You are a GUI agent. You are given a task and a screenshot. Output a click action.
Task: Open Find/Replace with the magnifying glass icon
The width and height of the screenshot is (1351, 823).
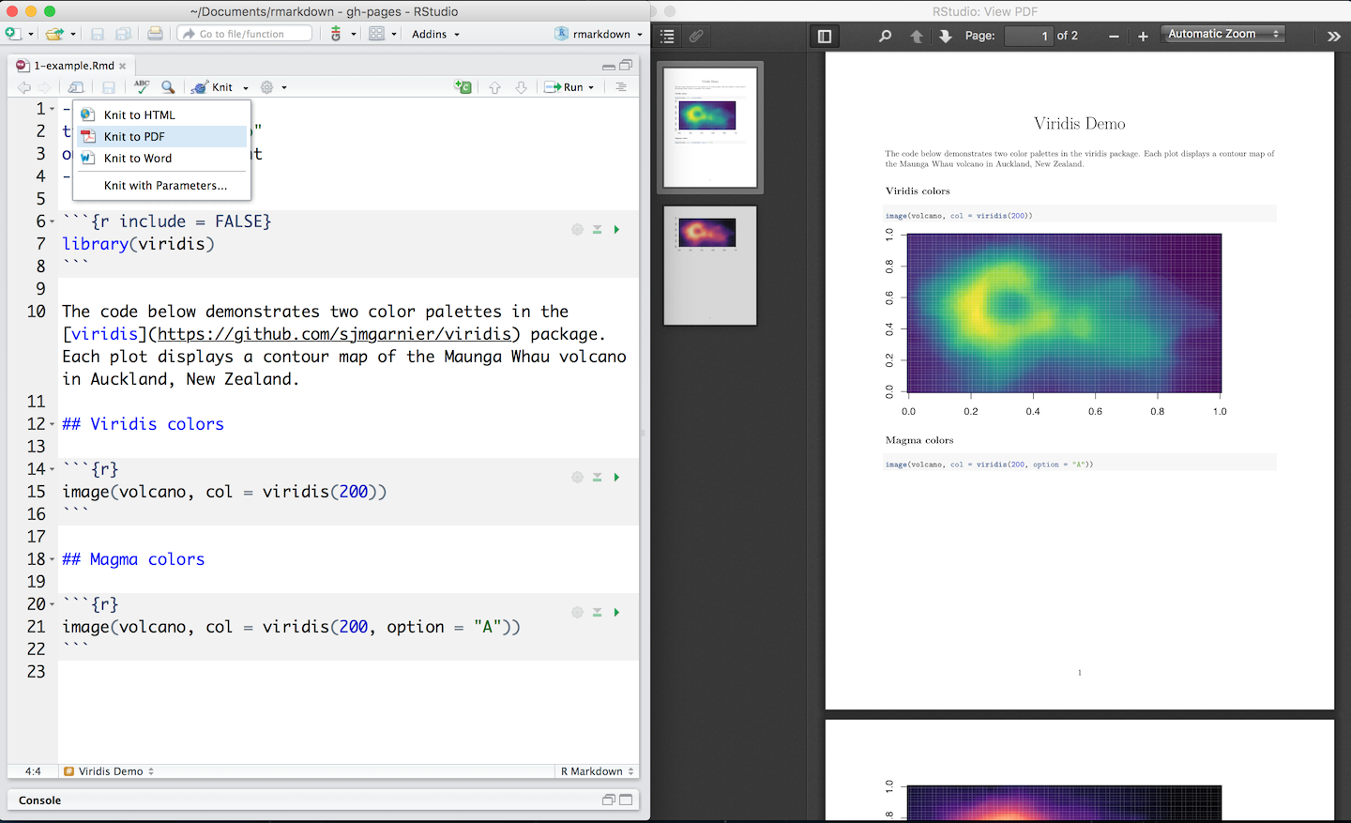click(x=168, y=86)
